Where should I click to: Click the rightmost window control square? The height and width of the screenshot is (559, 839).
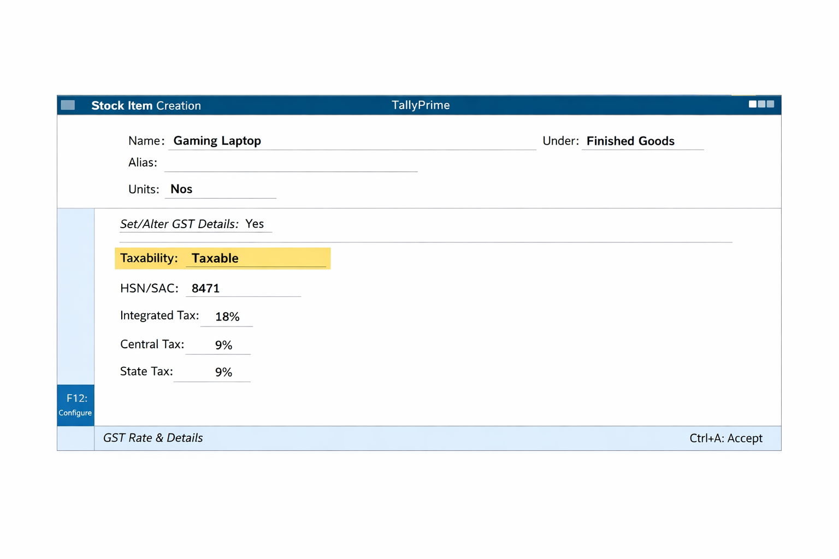[x=771, y=104]
